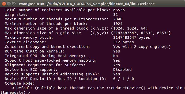This screenshot has height=94, width=185.
Task: Close the terminal window
Action: coord(4,4)
